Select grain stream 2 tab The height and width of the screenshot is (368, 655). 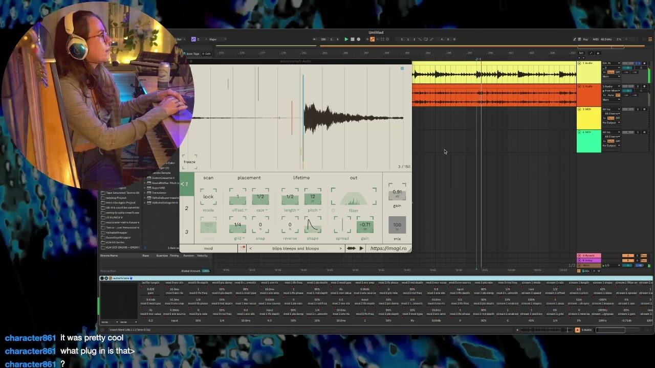point(187,208)
